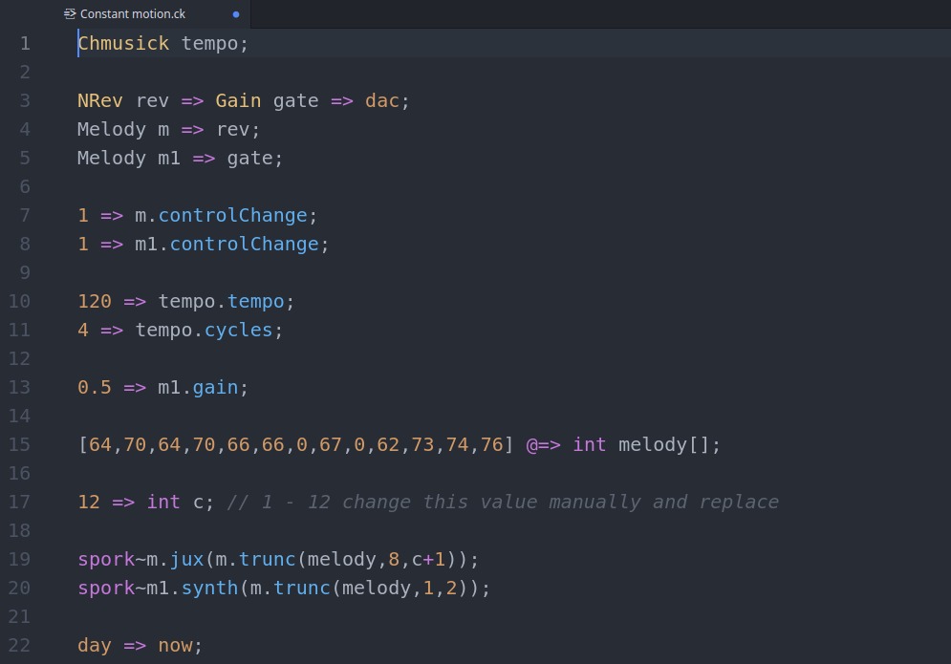
Task: Click the '@=>' operator on line 15
Action: [544, 445]
